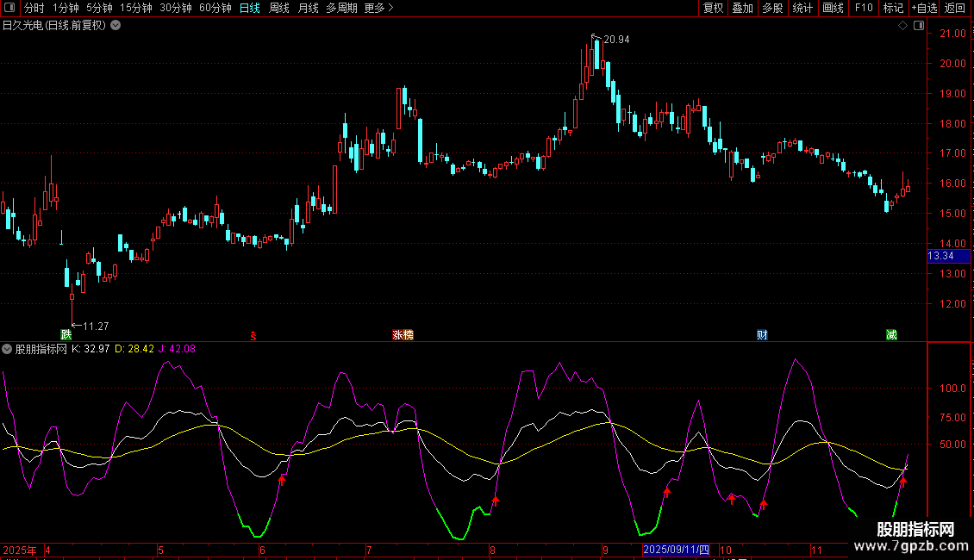The height and width of the screenshot is (560, 974).
Task: Switch to 周线 weekly chart
Action: [279, 8]
